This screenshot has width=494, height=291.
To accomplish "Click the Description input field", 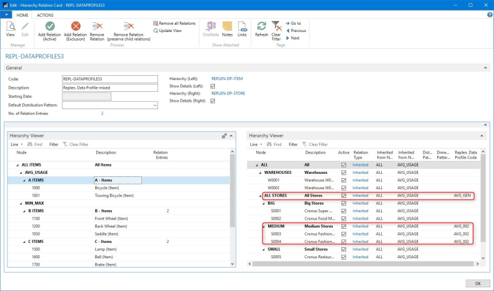I will (111, 88).
